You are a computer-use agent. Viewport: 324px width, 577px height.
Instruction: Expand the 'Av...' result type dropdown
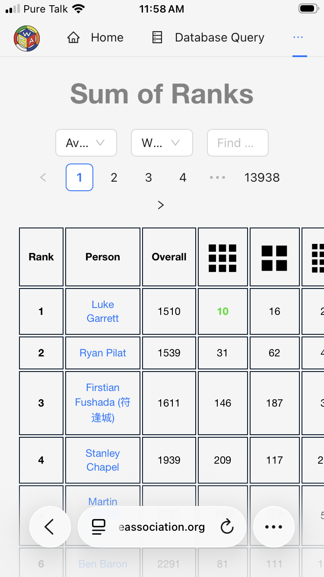86,143
